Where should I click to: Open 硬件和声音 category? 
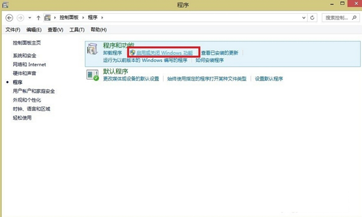click(x=25, y=73)
